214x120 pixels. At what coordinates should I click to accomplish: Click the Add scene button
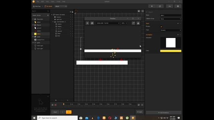tap(139, 112)
